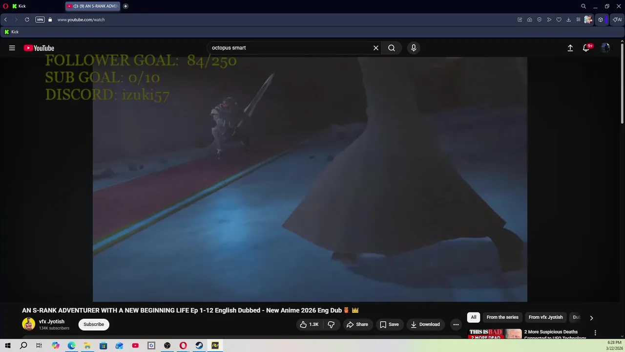Toggle the VPN badge in address bar
This screenshot has width=625, height=352.
(x=40, y=20)
